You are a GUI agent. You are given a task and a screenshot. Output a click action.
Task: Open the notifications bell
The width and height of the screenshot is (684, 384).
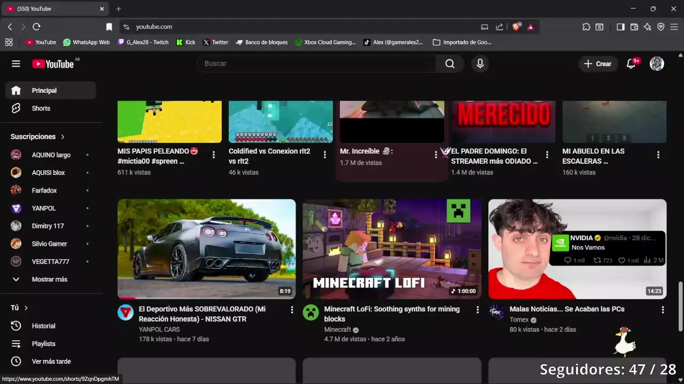pos(631,63)
